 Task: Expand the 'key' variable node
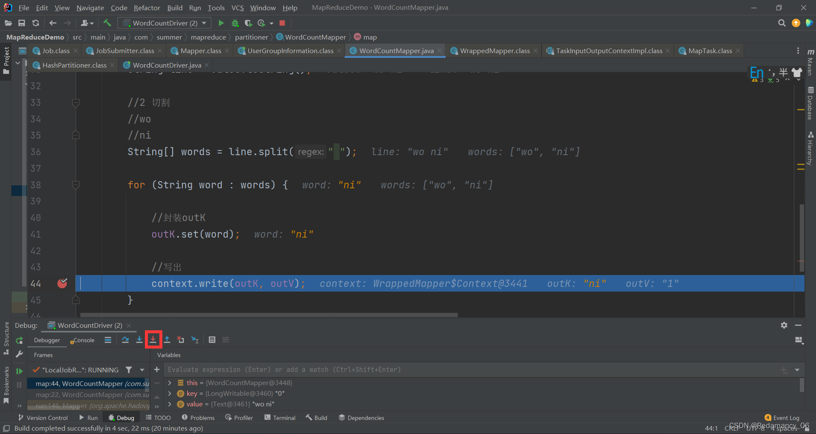[x=170, y=394]
